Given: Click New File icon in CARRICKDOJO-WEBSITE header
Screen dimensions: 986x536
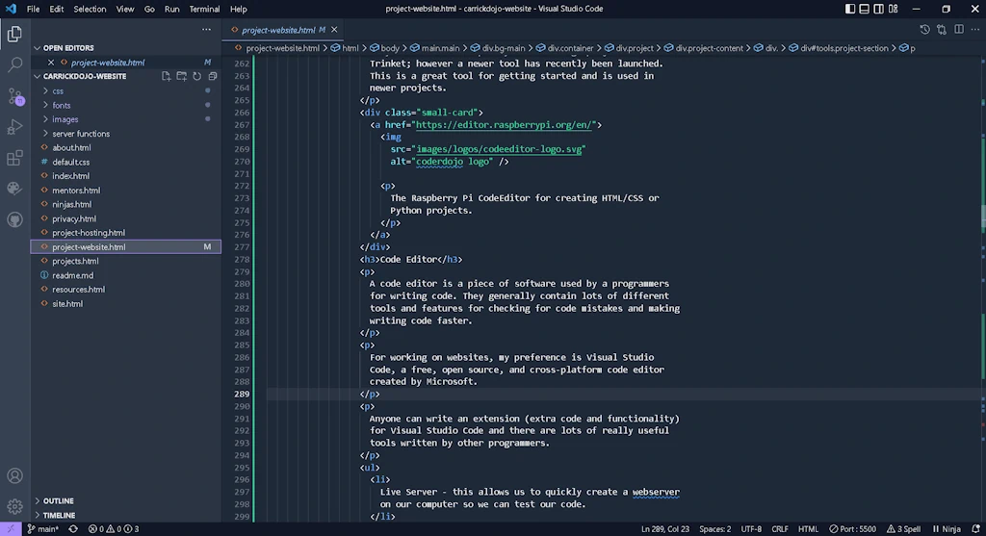Looking at the screenshot, I should (166, 76).
